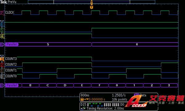Click the upper group triangle marker above channel 6
Viewport: 185px width, 111px height.
tap(2, 21)
